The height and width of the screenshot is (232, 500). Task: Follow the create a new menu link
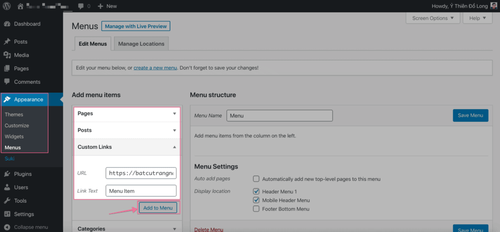pyautogui.click(x=155, y=68)
